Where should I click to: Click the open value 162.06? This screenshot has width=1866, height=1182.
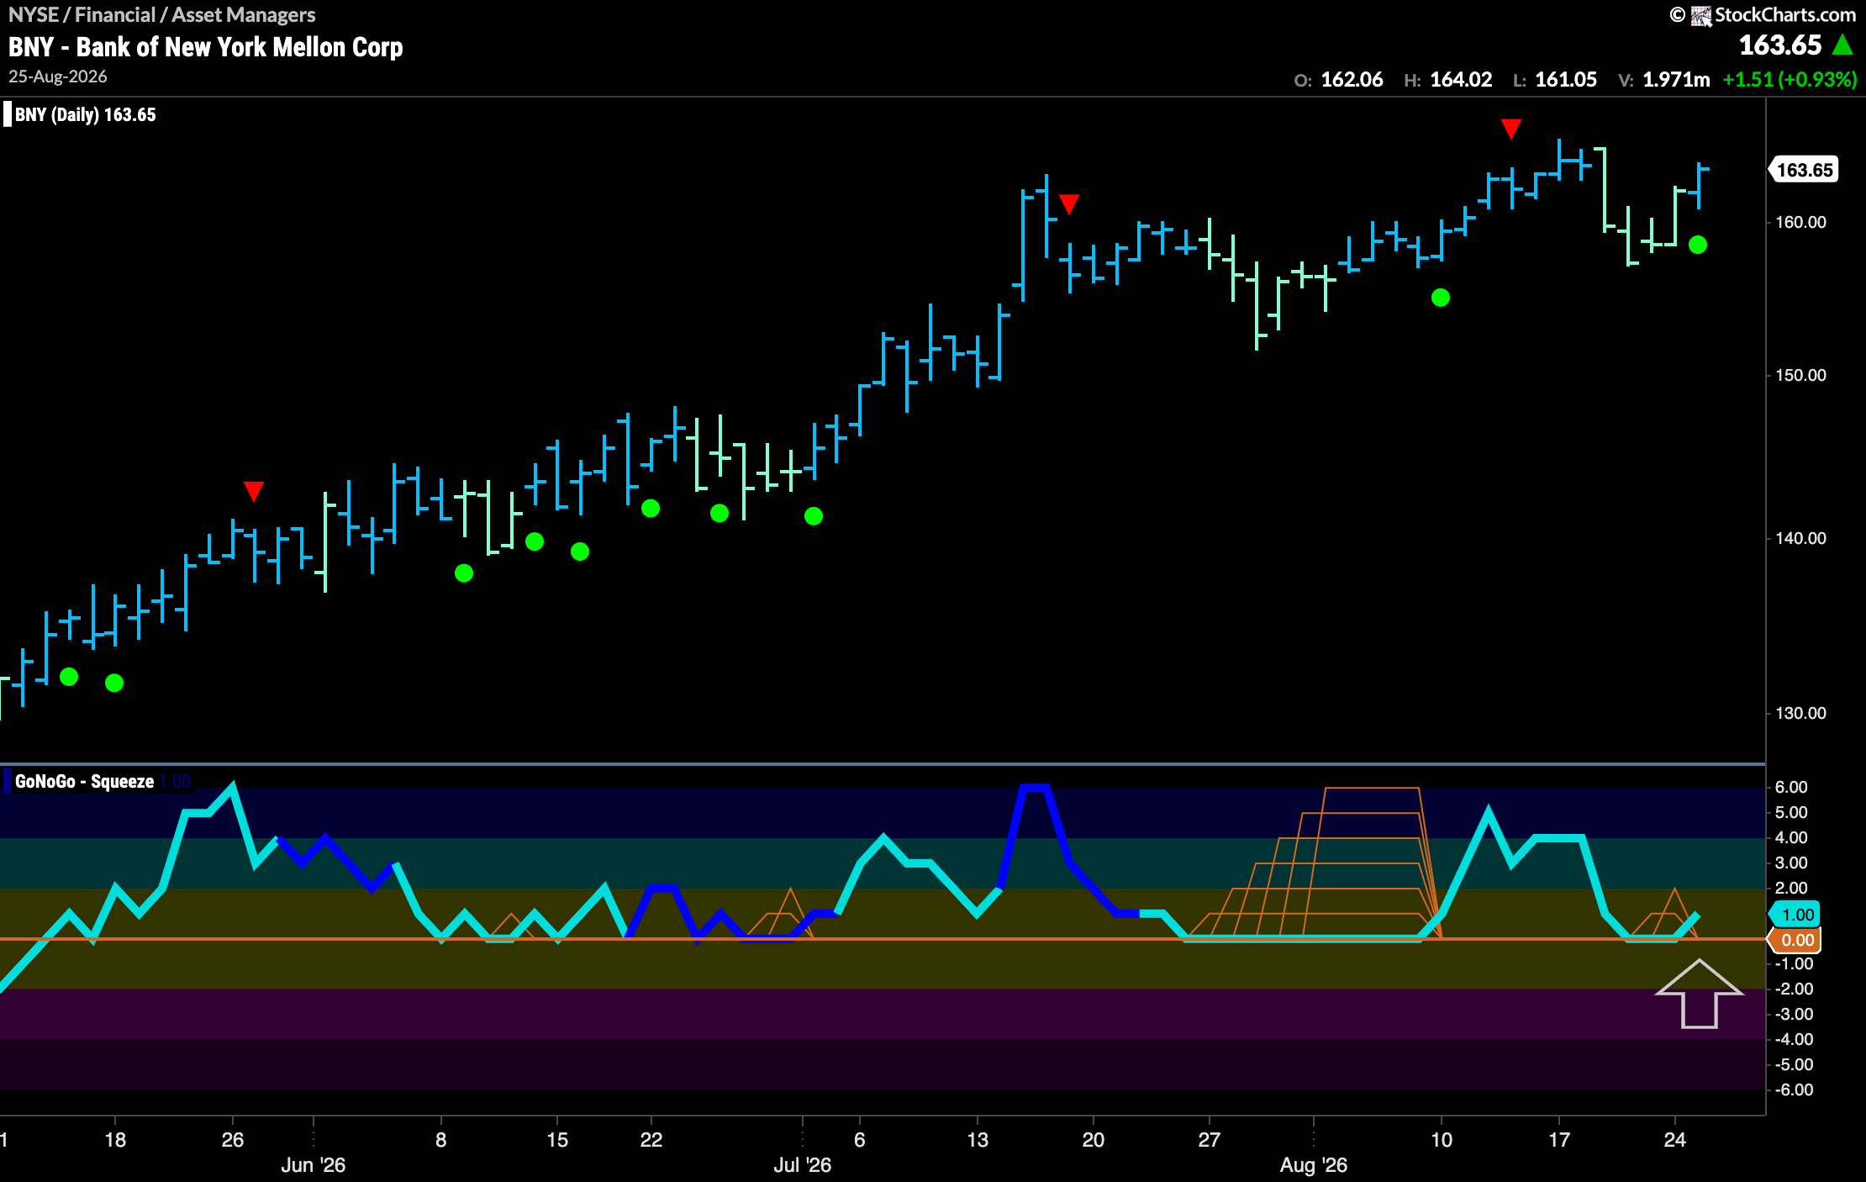pyautogui.click(x=1352, y=80)
